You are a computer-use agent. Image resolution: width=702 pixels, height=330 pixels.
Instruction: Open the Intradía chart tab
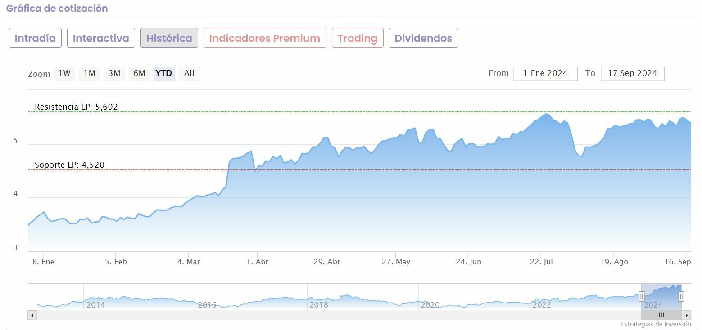pos(35,38)
